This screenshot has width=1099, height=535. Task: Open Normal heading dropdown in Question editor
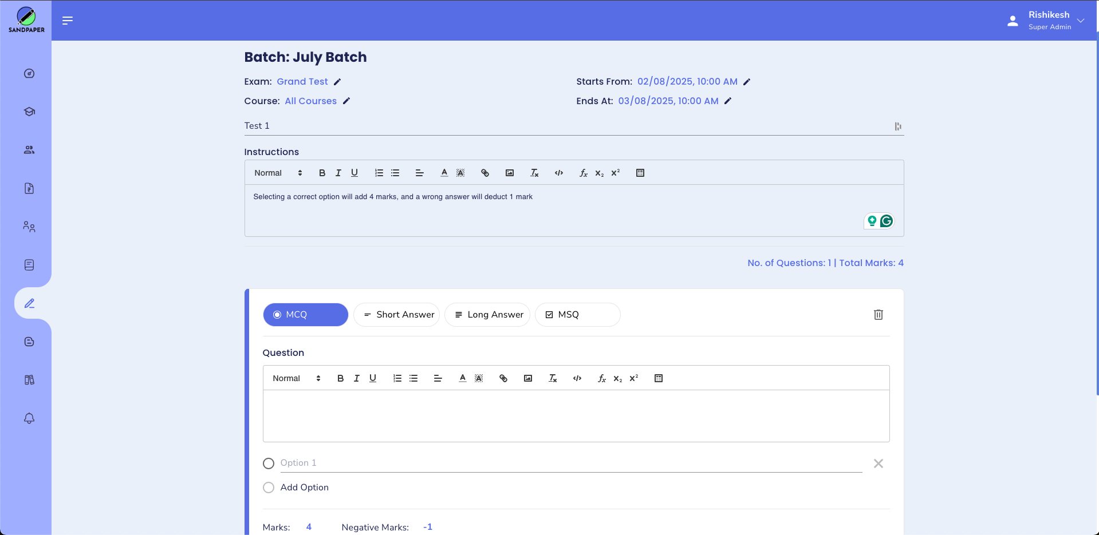(296, 378)
